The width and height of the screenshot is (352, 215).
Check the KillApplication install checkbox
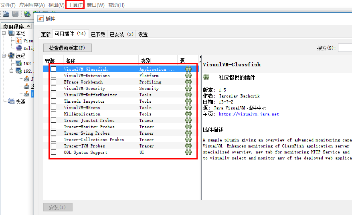53,114
